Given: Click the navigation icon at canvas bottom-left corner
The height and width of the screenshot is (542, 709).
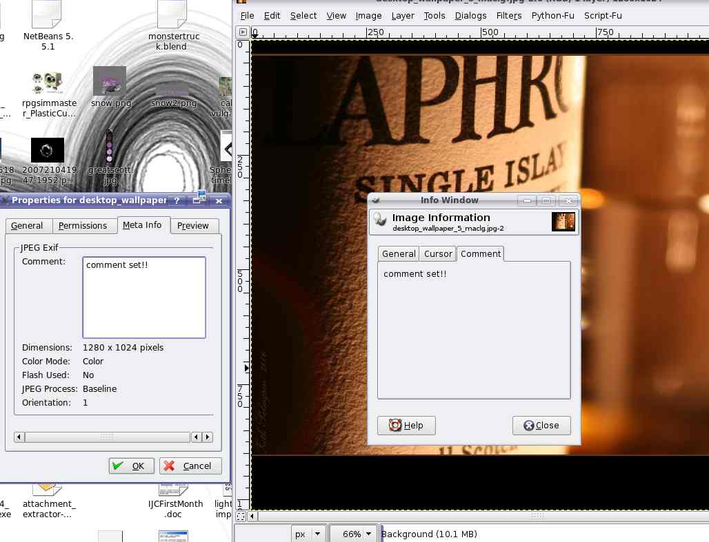Looking at the screenshot, I should pos(241,516).
